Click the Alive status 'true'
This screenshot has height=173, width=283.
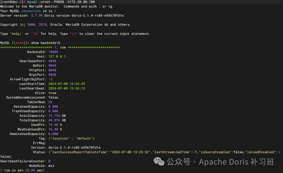point(52,93)
